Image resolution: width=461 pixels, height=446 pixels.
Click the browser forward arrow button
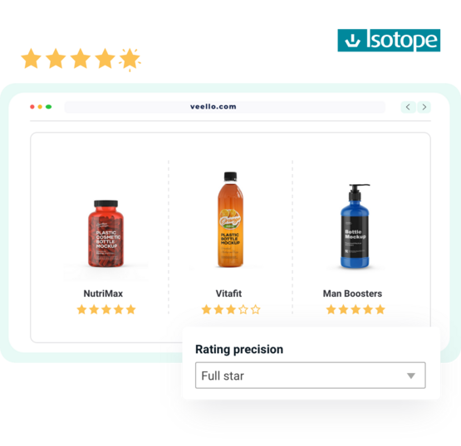(x=424, y=107)
